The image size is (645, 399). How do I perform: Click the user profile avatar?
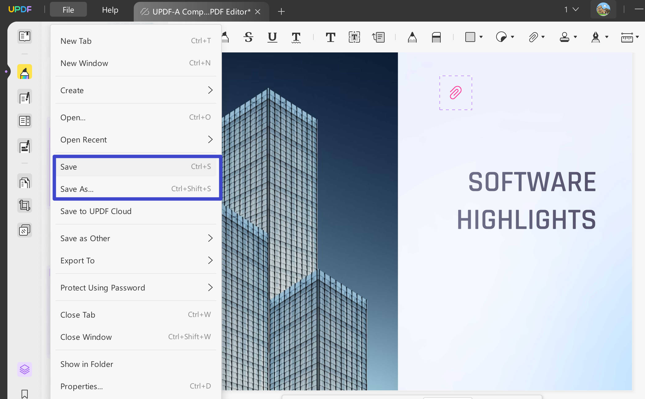coord(603,9)
